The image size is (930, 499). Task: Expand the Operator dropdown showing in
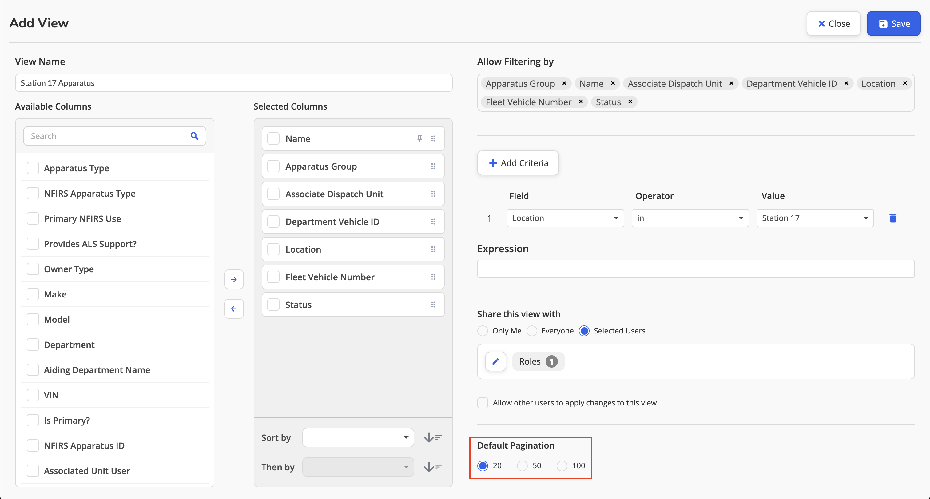pos(690,218)
